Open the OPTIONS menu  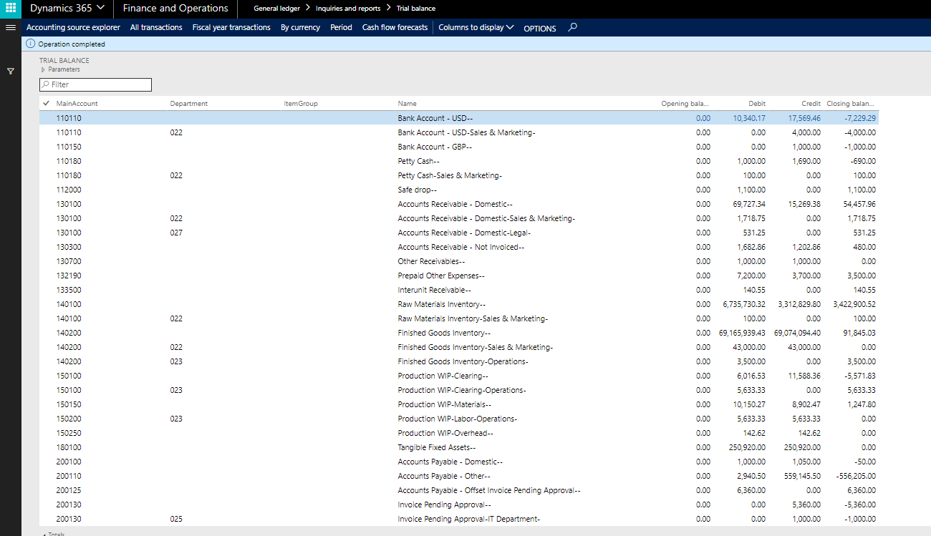tap(539, 28)
